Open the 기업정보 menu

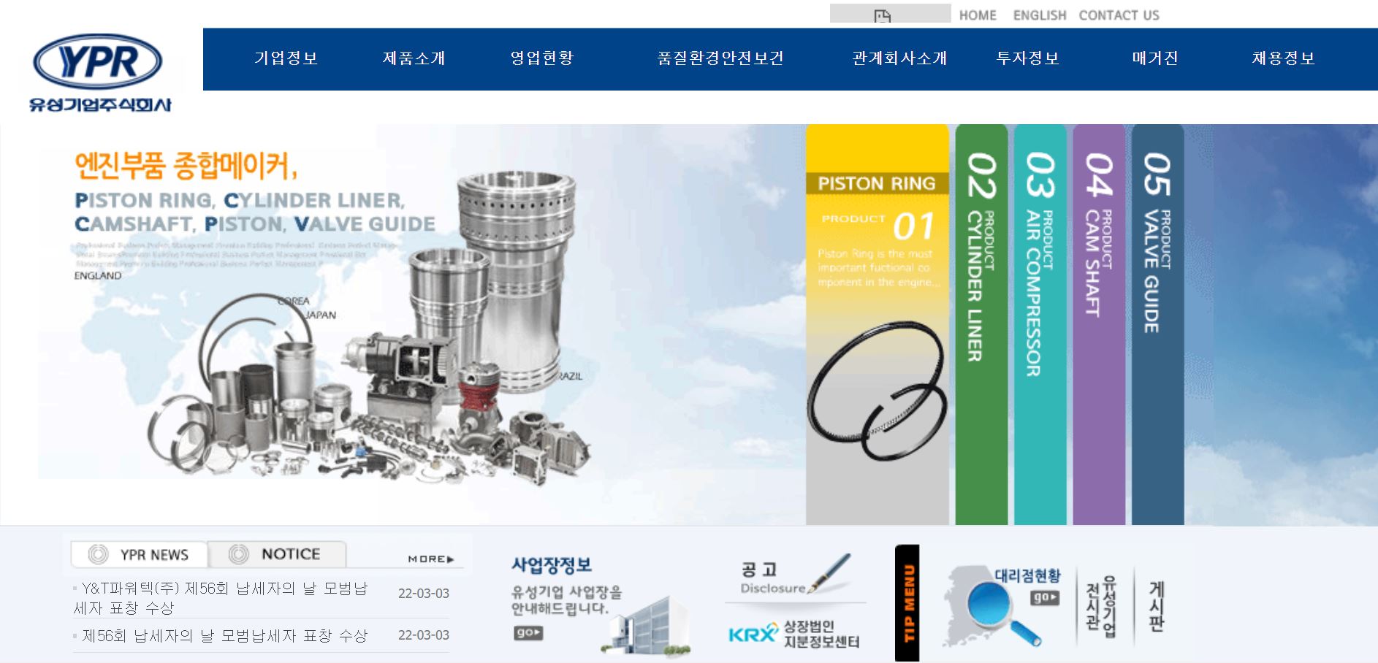click(x=286, y=58)
